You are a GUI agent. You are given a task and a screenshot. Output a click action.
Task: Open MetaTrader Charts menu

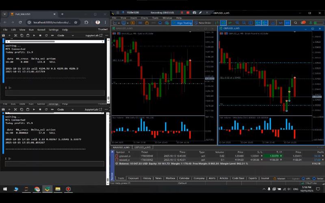coord(144,18)
